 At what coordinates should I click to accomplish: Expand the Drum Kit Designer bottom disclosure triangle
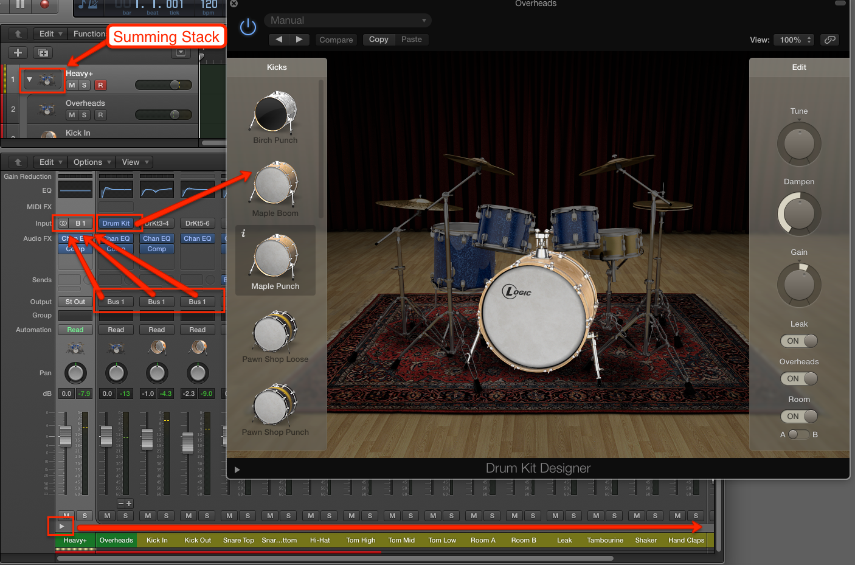[237, 470]
